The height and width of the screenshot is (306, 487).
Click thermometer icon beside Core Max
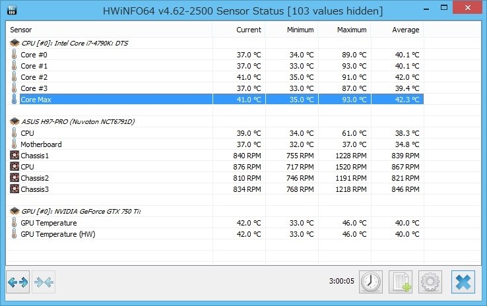click(14, 100)
